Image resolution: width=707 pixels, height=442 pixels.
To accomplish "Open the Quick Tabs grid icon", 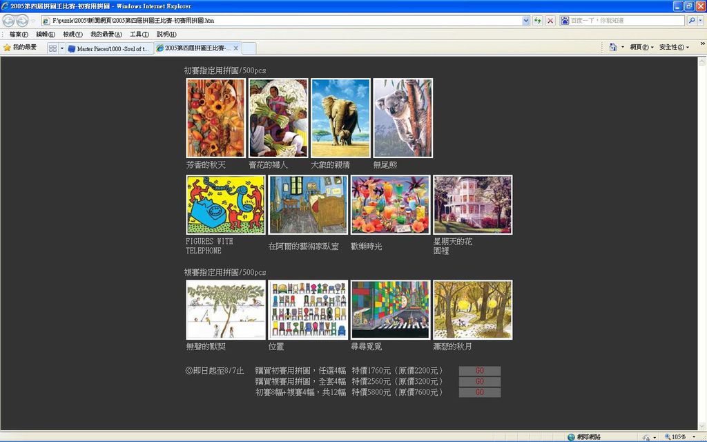I will pos(52,48).
